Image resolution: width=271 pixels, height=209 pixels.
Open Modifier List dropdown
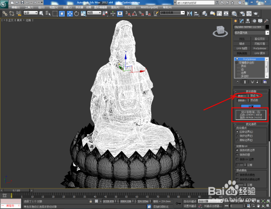(x=251, y=33)
